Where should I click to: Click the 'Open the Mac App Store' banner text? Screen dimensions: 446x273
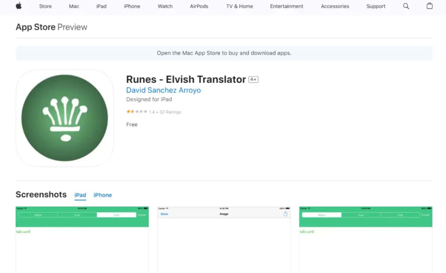click(224, 53)
